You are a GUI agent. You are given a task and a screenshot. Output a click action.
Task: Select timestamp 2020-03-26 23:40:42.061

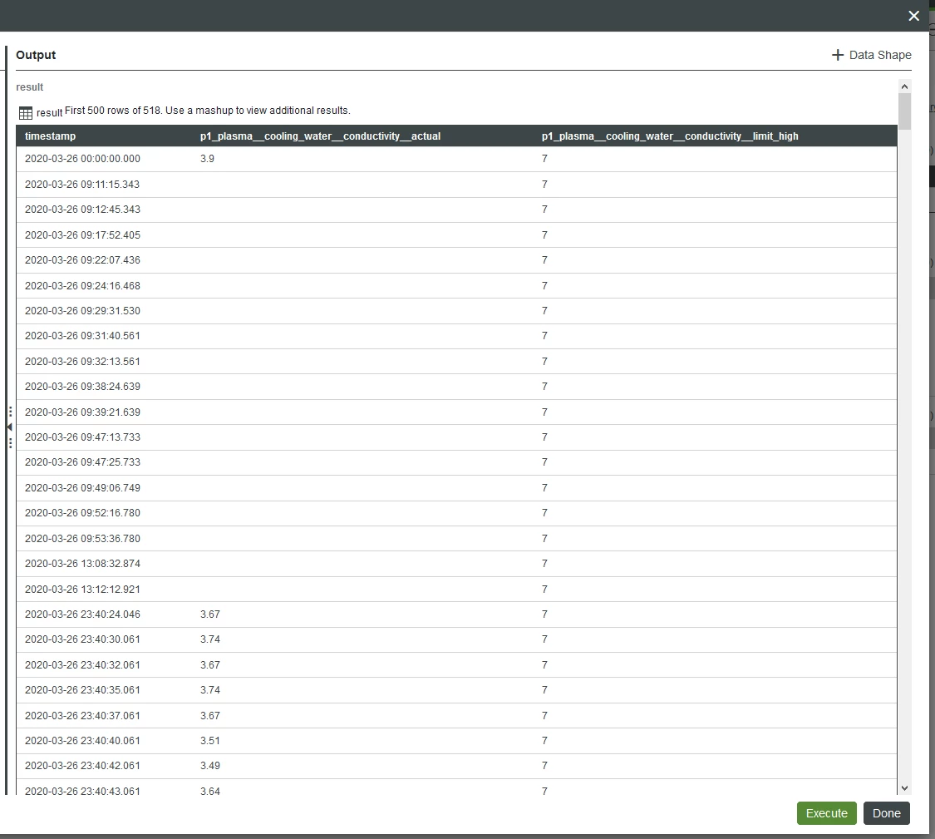click(82, 766)
